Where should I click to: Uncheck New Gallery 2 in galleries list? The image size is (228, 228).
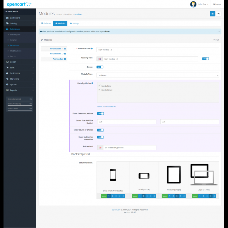tap(100, 90)
